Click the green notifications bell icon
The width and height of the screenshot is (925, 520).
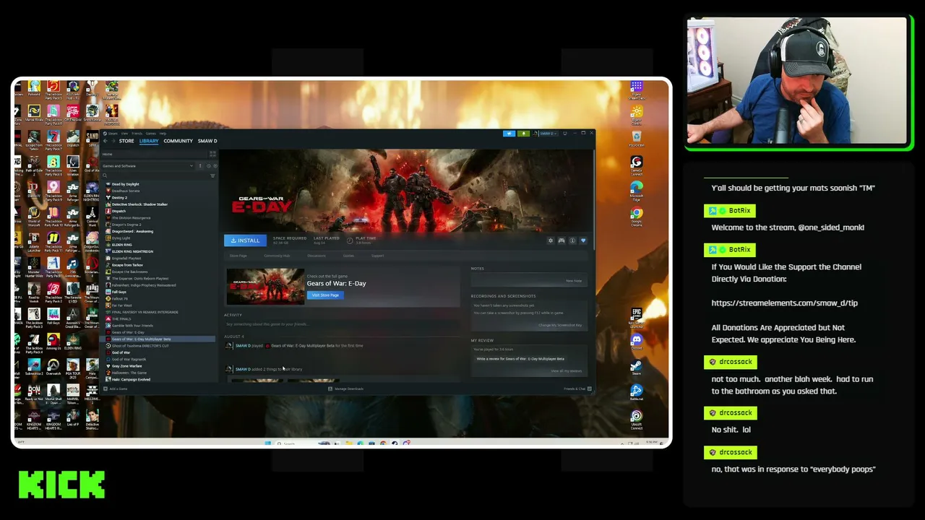(523, 134)
